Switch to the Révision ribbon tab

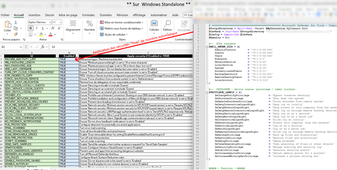coord(122,15)
